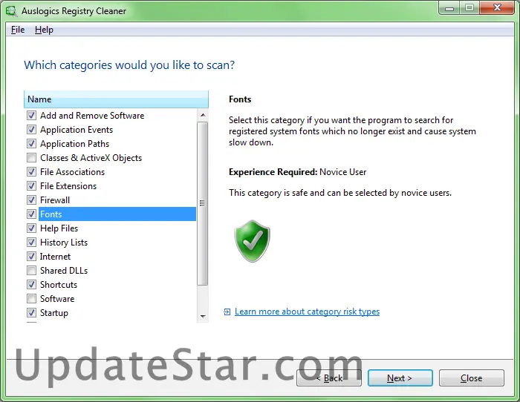Open the File menu

tap(18, 30)
